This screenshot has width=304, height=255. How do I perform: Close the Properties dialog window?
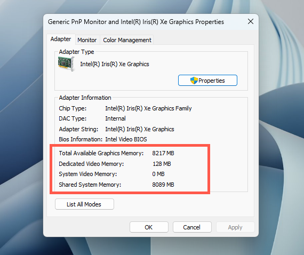point(251,21)
